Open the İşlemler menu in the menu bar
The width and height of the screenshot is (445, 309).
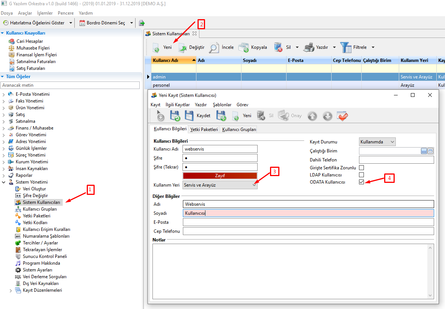click(x=45, y=13)
